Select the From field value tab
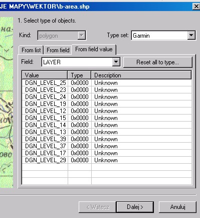200x218 pixels. coord(94,49)
